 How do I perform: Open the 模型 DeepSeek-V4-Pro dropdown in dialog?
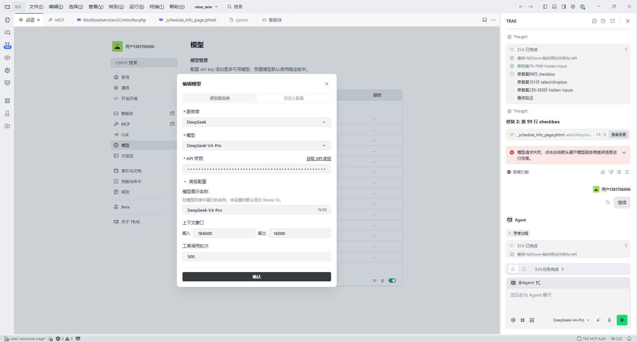pos(256,145)
